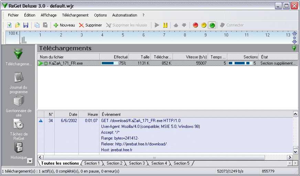Viewport: 300px width, 176px height.
Task: Open the ? help menu
Action: (143, 15)
